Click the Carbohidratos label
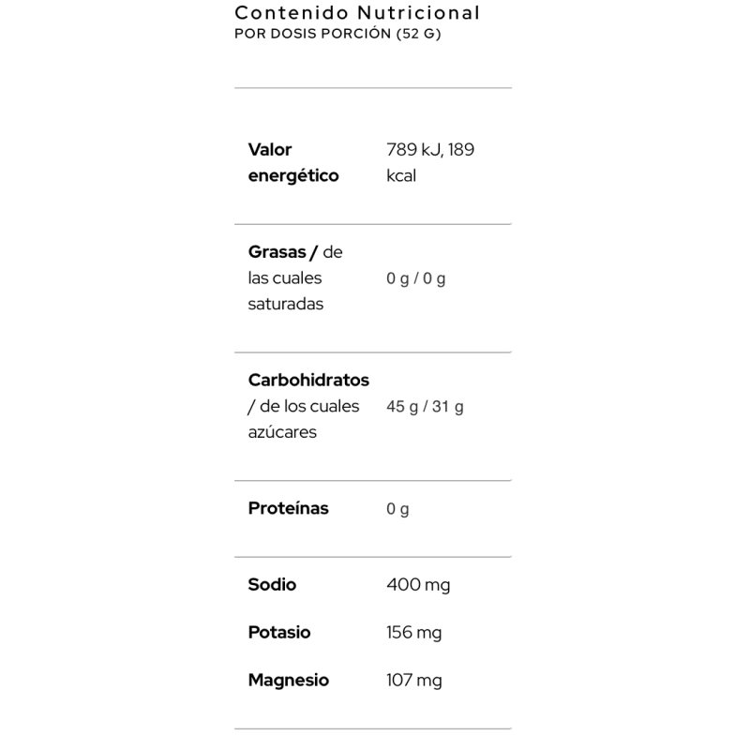This screenshot has width=750, height=750. (x=308, y=381)
